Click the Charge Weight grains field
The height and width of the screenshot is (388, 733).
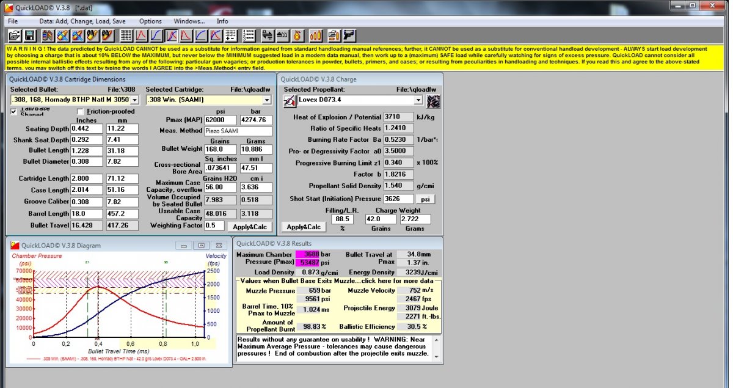pyautogui.click(x=380, y=219)
